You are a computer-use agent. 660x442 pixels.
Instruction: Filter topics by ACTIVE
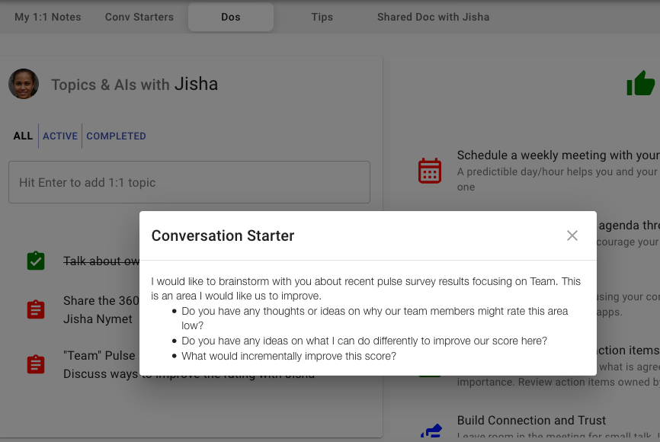[x=60, y=136]
